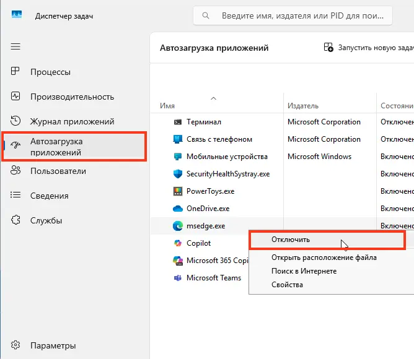Click the search magnifier icon
Viewport: 414px width, 359px height.
point(206,15)
